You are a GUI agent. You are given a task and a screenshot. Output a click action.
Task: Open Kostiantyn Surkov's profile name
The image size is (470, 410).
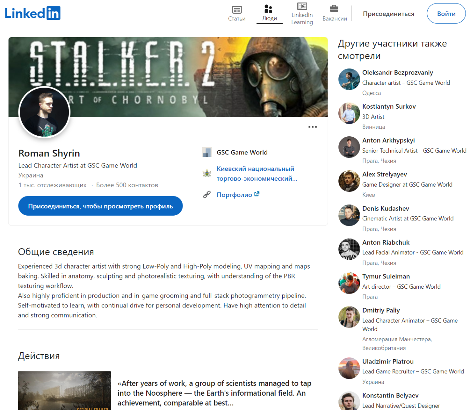click(x=389, y=106)
